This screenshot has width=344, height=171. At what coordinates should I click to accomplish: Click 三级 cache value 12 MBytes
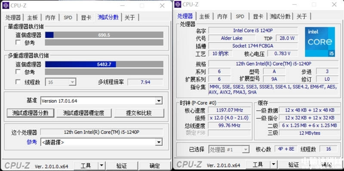[x=310, y=133]
